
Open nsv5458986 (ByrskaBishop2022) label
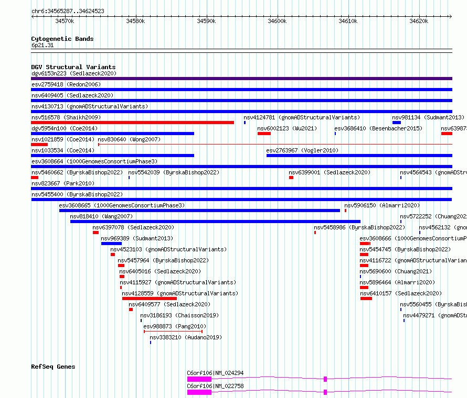coord(359,227)
